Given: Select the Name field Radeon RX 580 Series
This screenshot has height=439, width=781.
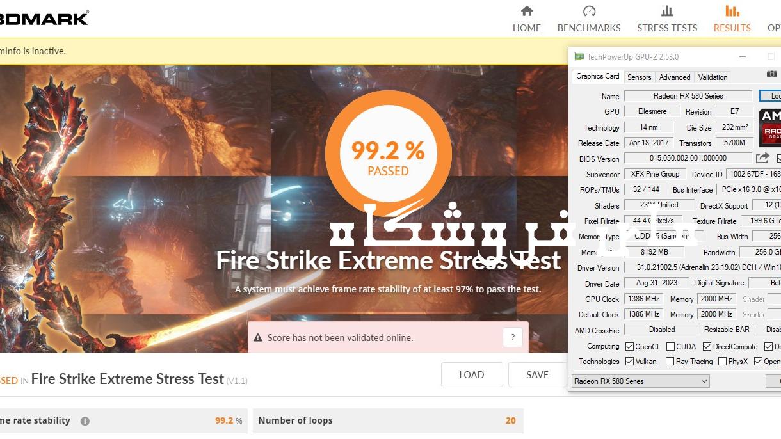Looking at the screenshot, I should pos(688,96).
